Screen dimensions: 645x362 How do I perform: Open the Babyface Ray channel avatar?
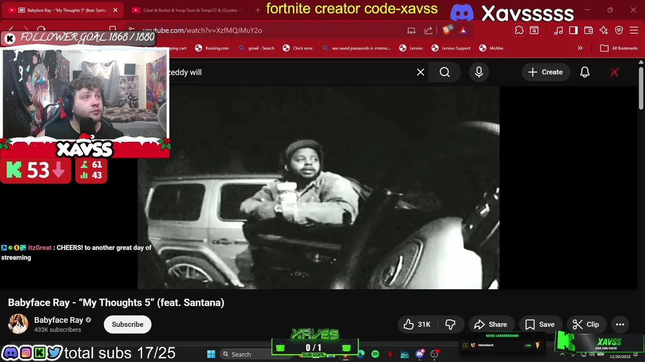(18, 324)
